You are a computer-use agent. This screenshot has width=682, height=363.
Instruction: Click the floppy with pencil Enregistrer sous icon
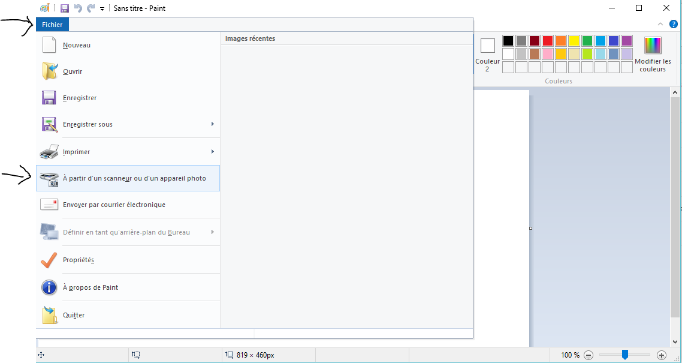point(50,124)
